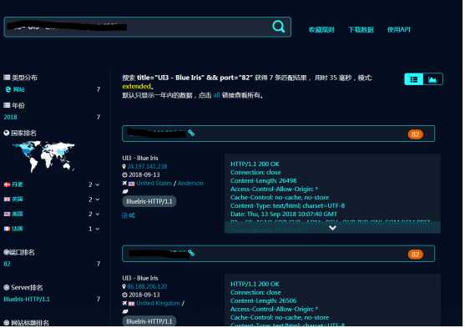Select Denmark 丹麦 in the country ranking
Screen dimensions: 465x328
(x=18, y=184)
